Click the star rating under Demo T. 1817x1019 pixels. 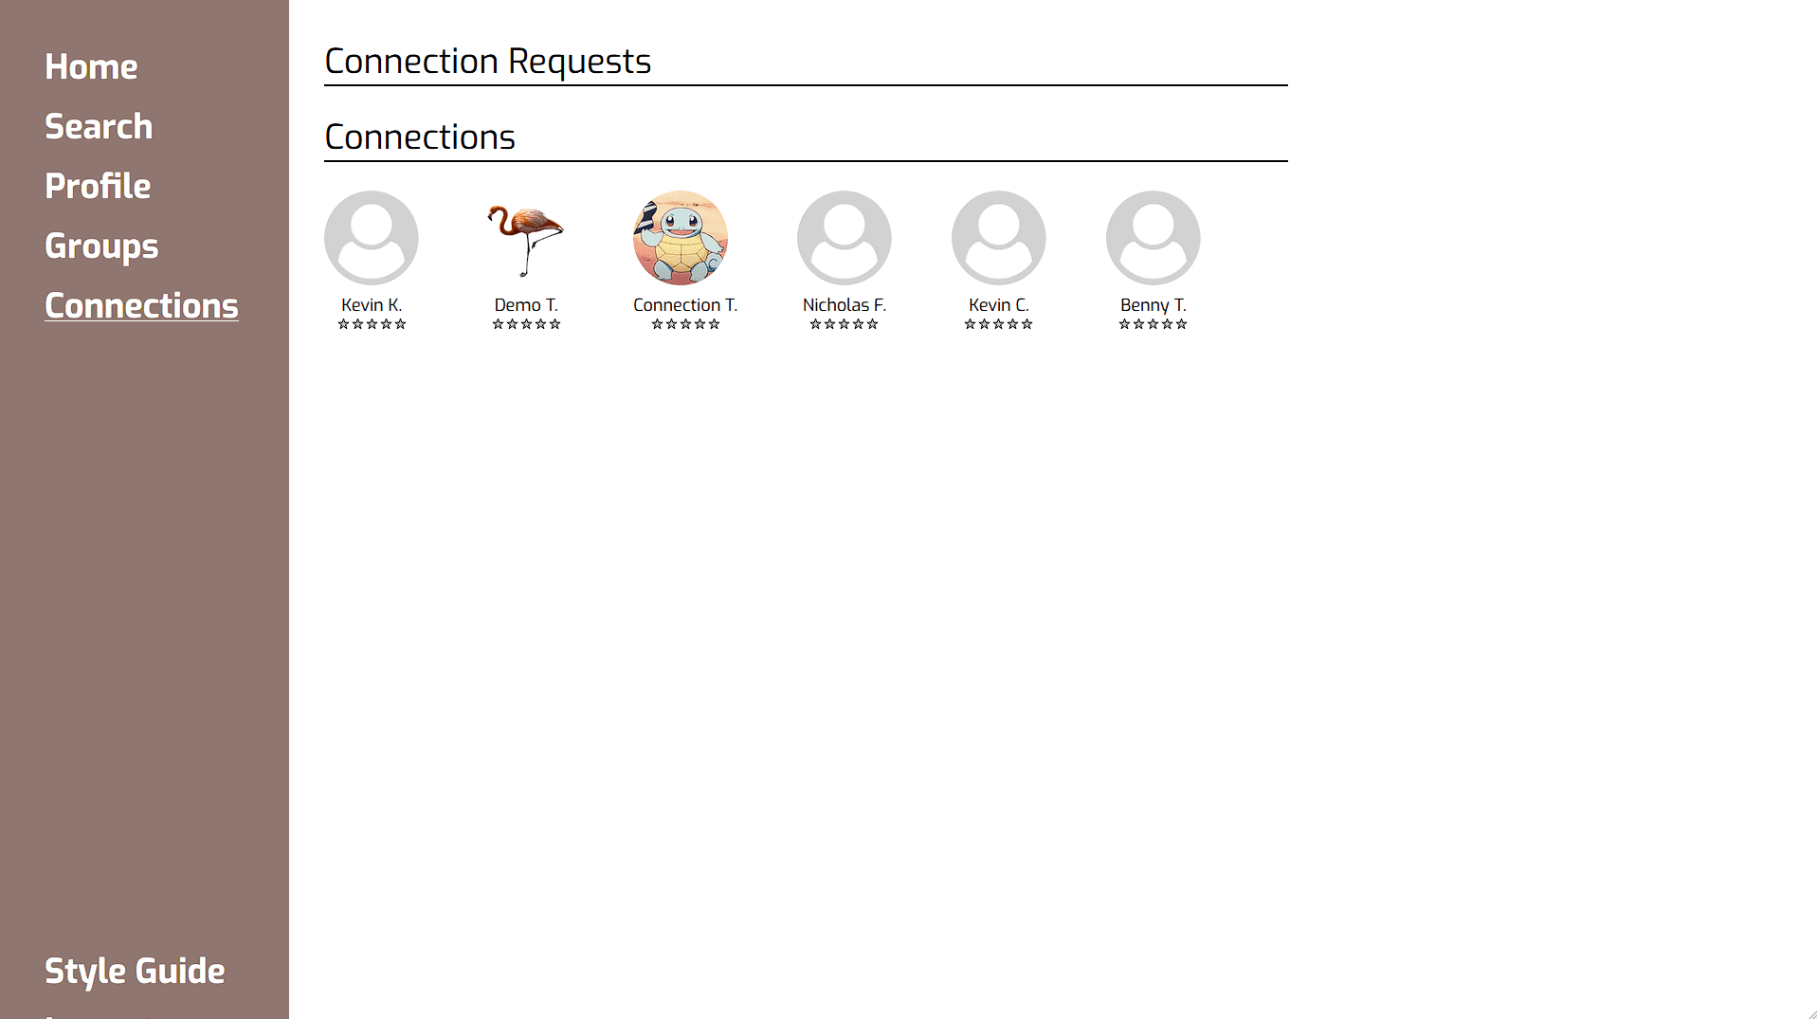[526, 324]
